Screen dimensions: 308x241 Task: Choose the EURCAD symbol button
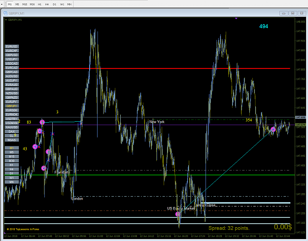pyautogui.click(x=12, y=68)
